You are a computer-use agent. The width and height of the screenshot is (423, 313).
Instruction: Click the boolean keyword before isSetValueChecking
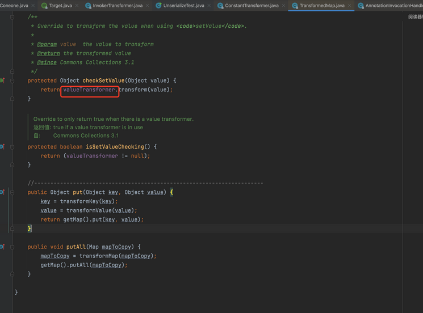[x=71, y=147]
